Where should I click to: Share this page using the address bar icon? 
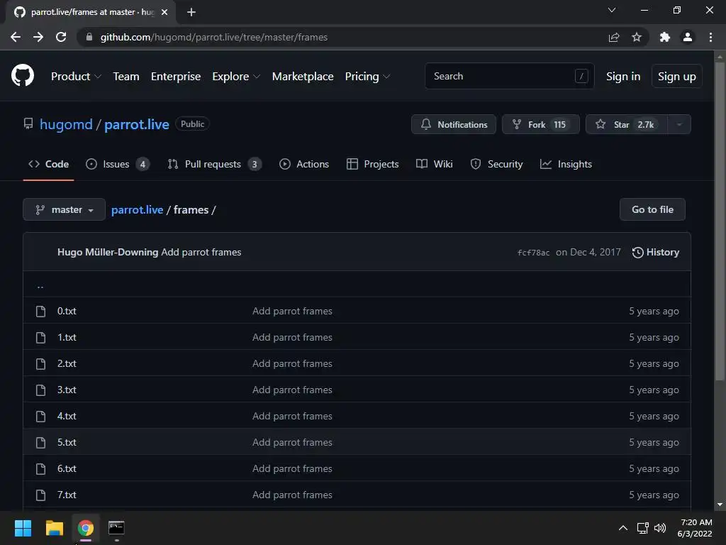pyautogui.click(x=614, y=37)
